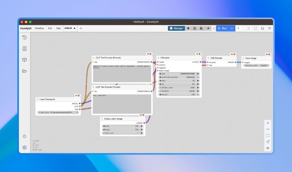The image size is (292, 172).
Task: Collapse the Load Checkpoint node dot
Action: click(37, 100)
